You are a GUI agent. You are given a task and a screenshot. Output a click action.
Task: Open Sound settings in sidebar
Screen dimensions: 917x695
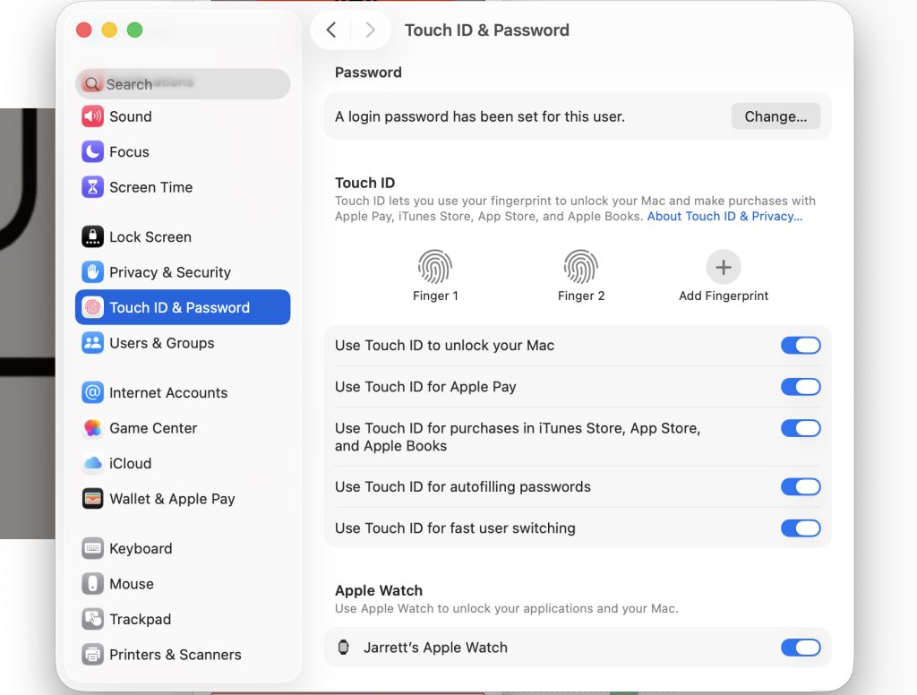[x=130, y=116]
